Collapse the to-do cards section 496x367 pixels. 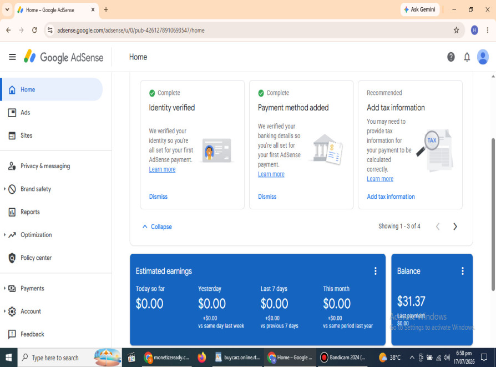pos(157,227)
